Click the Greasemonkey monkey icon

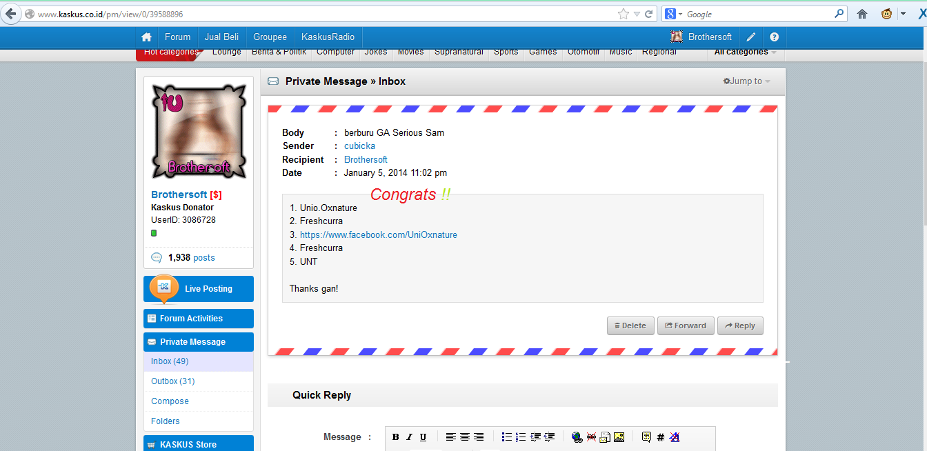coord(886,14)
